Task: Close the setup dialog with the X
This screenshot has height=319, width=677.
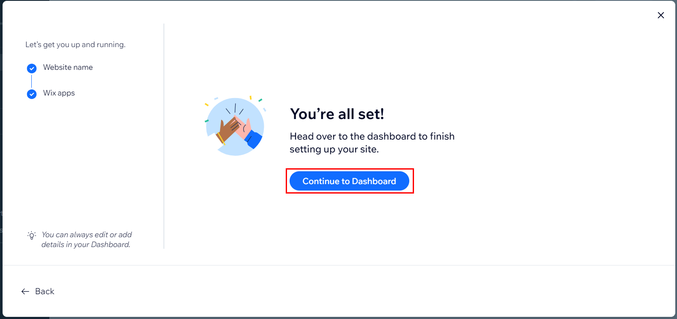Action: point(661,15)
